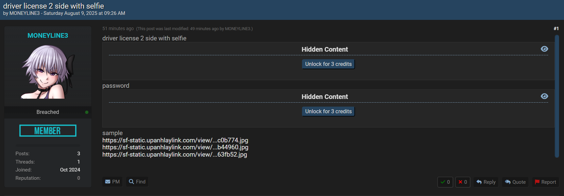Click the Find magnifier button

click(137, 182)
